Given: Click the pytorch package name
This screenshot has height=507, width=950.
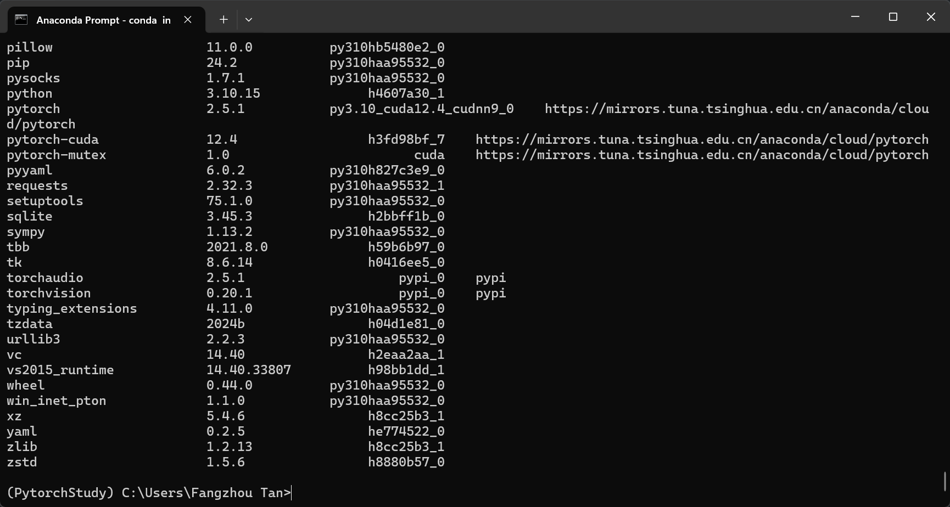Looking at the screenshot, I should [x=33, y=109].
